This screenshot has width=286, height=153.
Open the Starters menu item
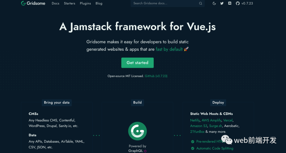69,3
